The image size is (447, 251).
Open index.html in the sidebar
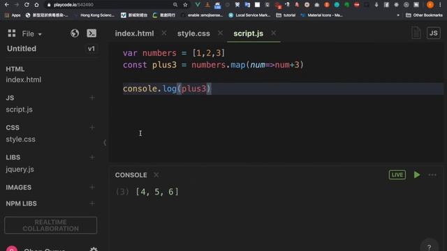click(23, 79)
